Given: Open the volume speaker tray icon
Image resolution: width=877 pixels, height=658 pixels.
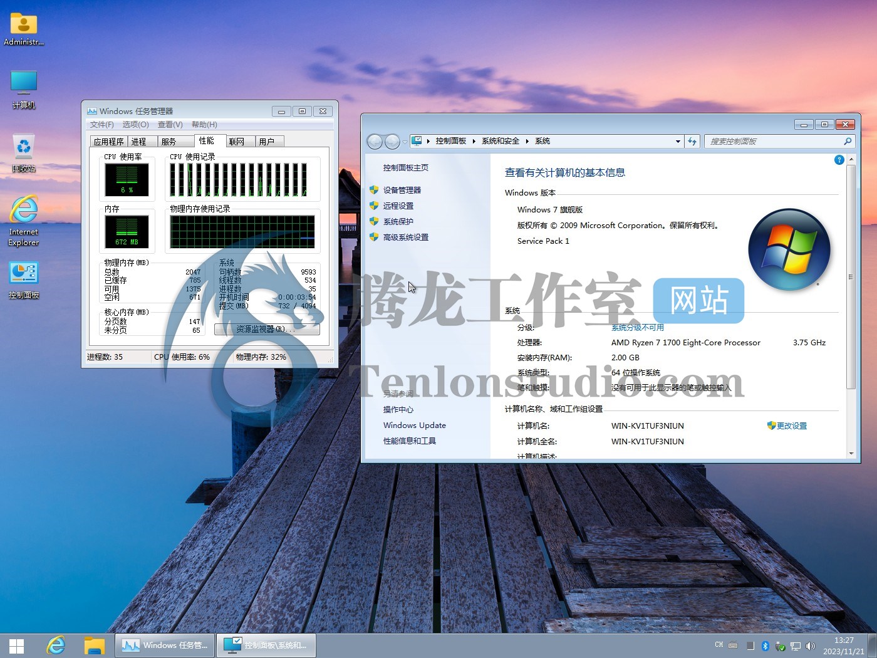Looking at the screenshot, I should click(811, 645).
